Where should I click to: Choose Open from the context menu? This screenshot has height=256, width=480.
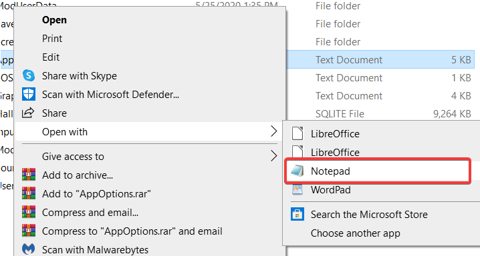[54, 20]
